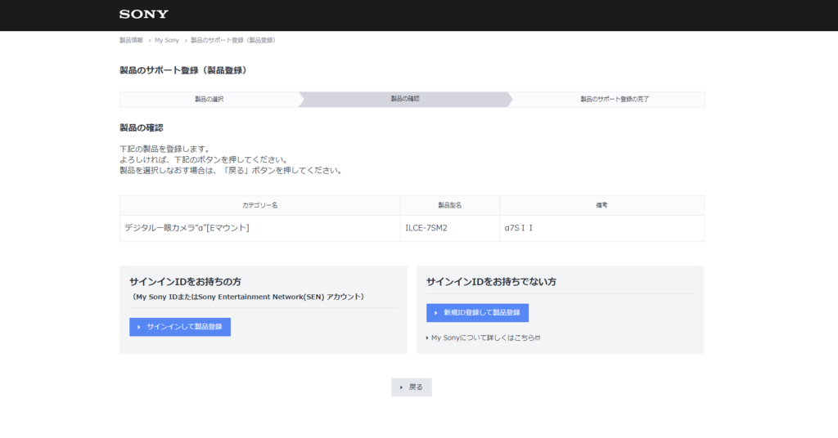This screenshot has width=838, height=438.
Task: Click the カテゴリー名 column header
Action: 259,205
